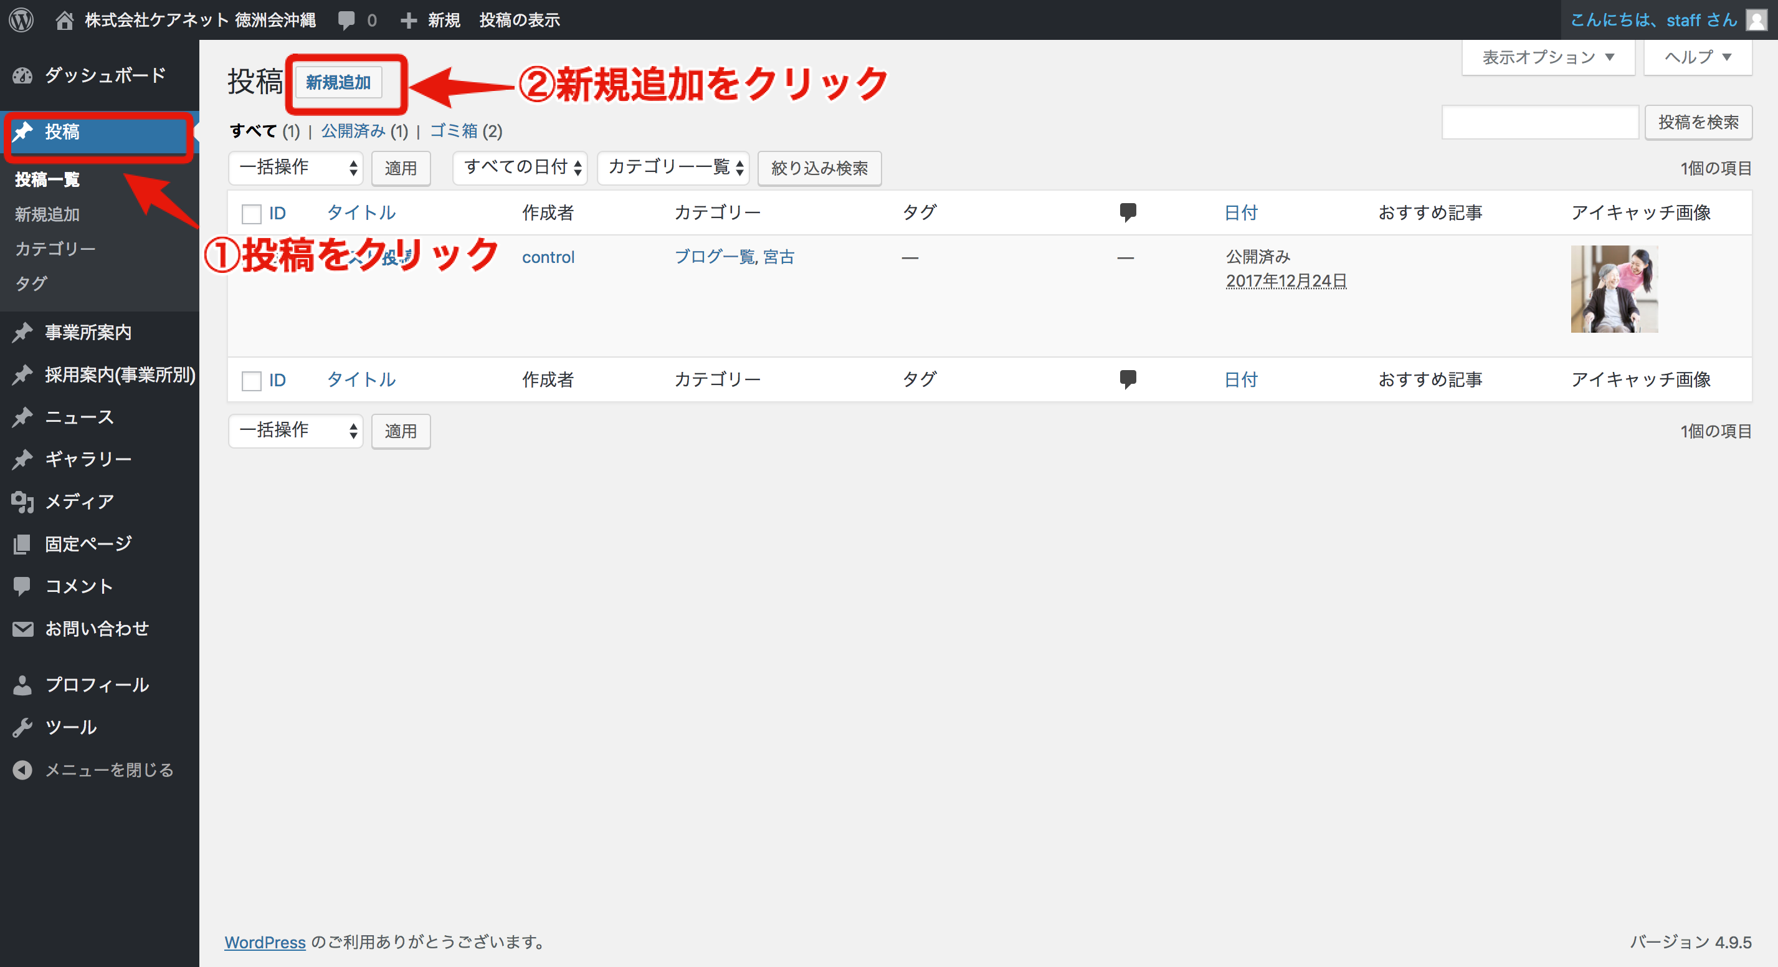1778x967 pixels.
Task: Check the select-all checkbox in the table footer
Action: point(251,380)
